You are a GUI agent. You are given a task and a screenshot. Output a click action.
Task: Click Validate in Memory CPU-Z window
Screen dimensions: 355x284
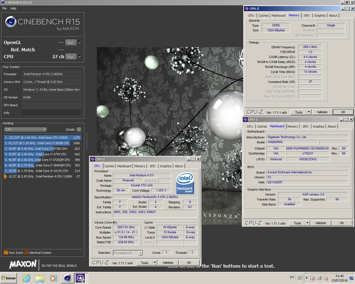(x=322, y=112)
